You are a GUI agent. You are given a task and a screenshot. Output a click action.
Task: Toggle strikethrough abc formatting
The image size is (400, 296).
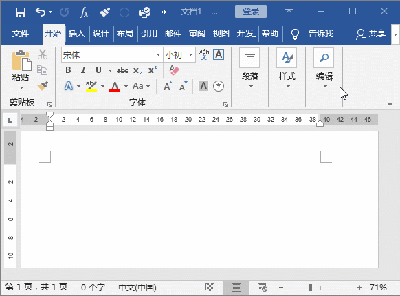(122, 70)
